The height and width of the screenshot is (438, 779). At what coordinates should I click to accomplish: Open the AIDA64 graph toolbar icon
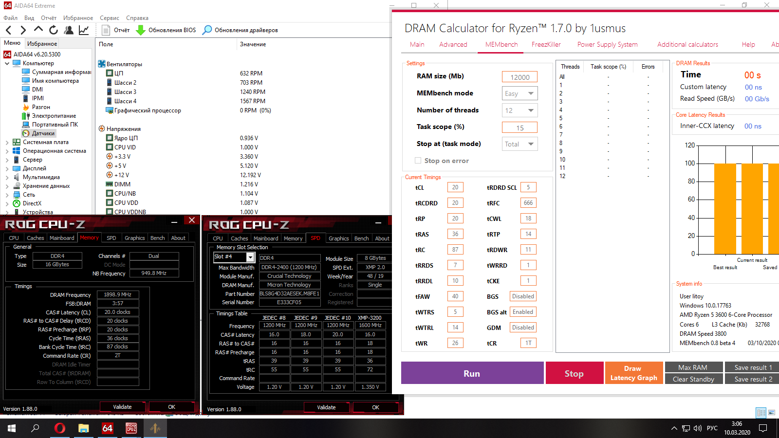(x=84, y=30)
